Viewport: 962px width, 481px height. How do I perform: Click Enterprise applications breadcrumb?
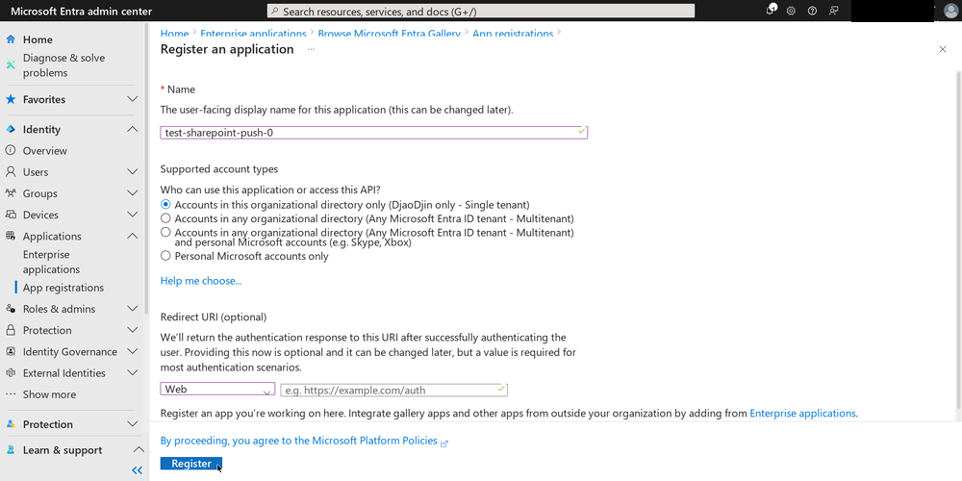[x=253, y=34]
